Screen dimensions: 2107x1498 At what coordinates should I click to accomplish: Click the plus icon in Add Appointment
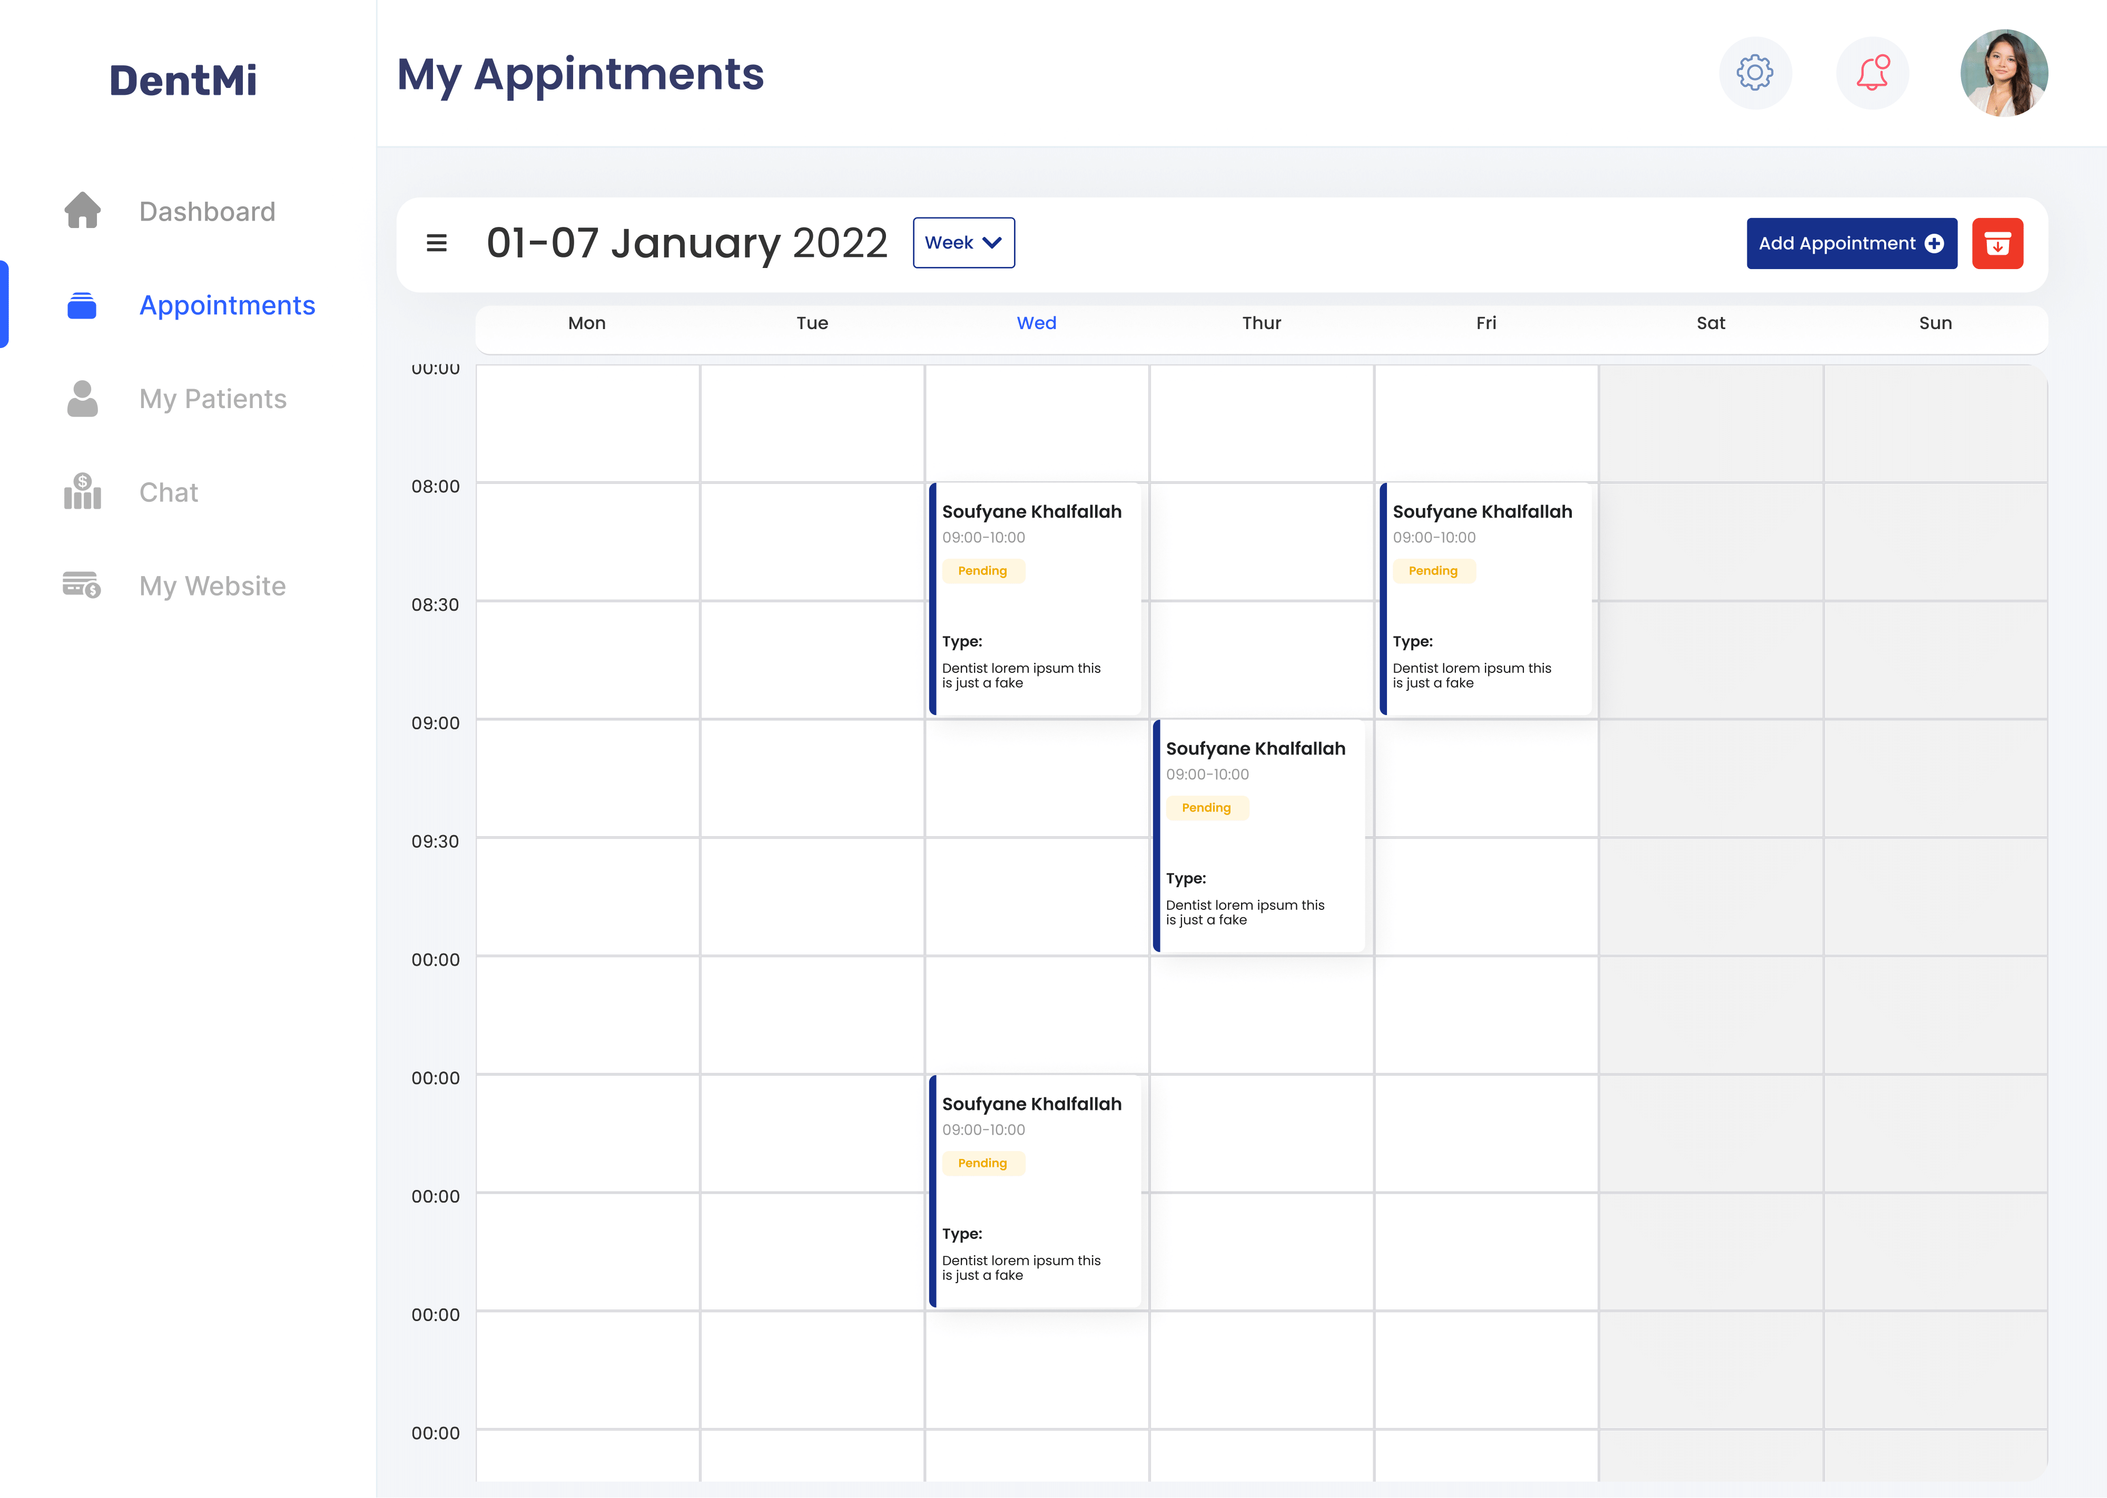point(1935,243)
